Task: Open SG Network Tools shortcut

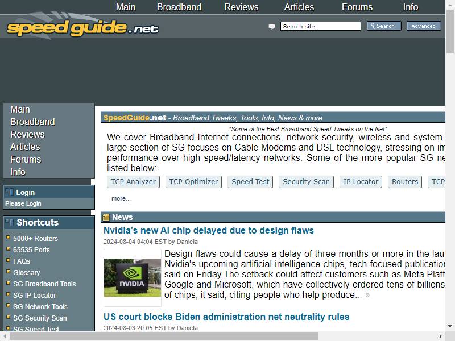Action: pos(40,306)
